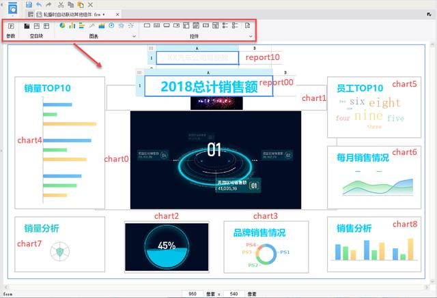Add a drop-down checkbox control
437x298 pixels.
click(186, 26)
